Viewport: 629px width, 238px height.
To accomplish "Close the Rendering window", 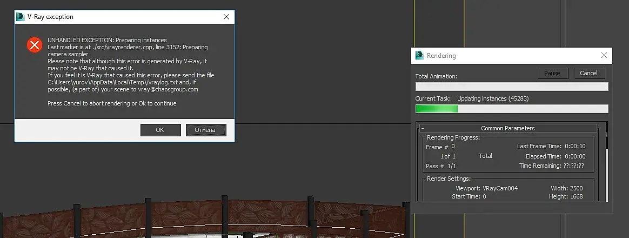I will 604,55.
